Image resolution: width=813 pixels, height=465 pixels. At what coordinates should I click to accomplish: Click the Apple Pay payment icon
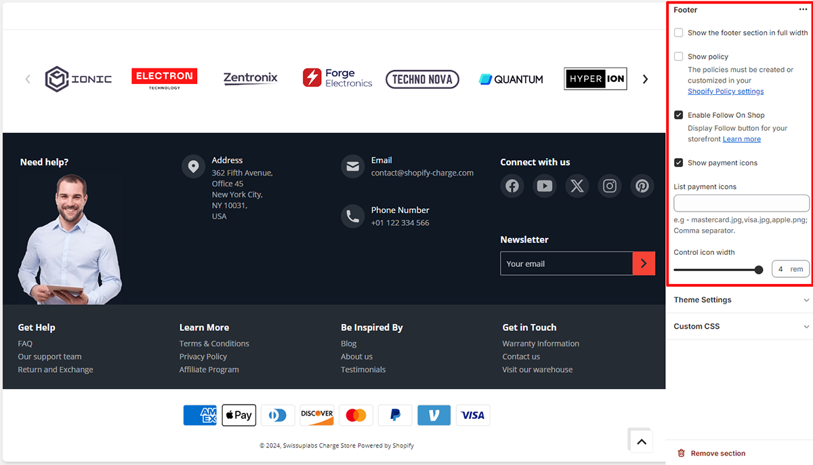pyautogui.click(x=238, y=415)
